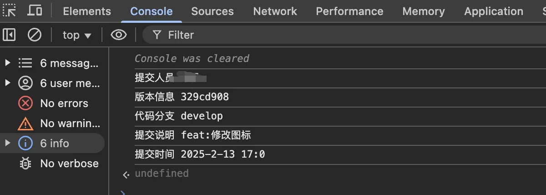Hide the console sidebar panel icon
Viewport: 546px width, 195px height.
[x=9, y=35]
